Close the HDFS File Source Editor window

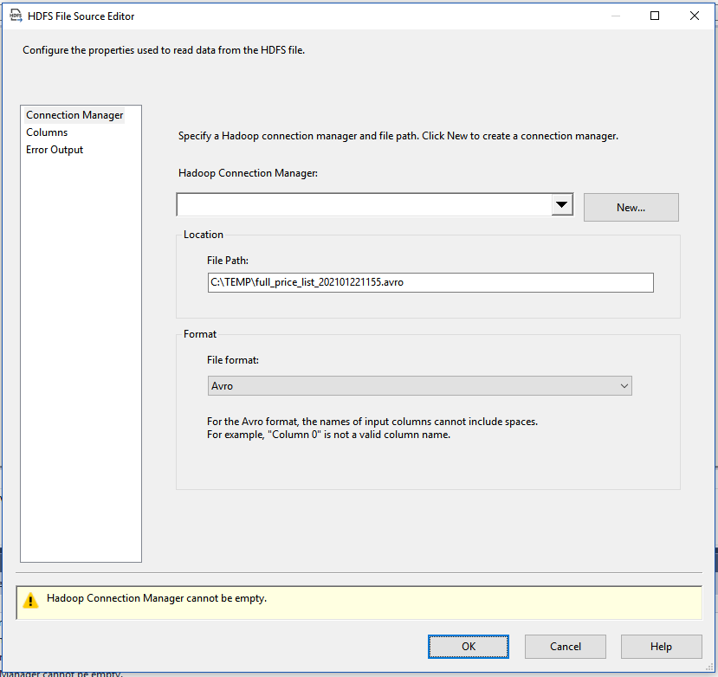(x=695, y=16)
